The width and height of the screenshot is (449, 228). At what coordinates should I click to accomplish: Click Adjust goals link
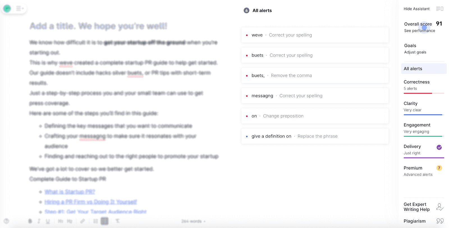415,52
